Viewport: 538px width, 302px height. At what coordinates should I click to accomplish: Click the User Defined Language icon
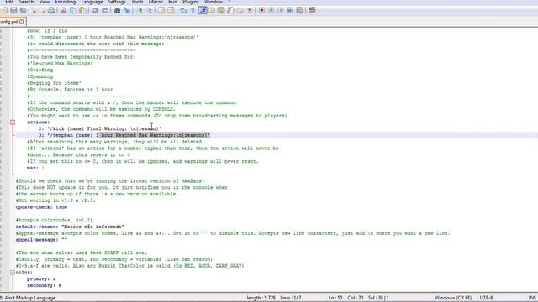click(212, 10)
